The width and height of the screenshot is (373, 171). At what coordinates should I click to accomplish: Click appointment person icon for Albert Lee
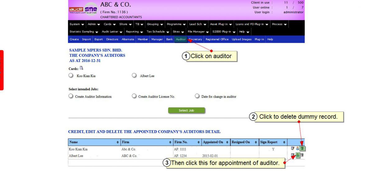pyautogui.click(x=297, y=155)
